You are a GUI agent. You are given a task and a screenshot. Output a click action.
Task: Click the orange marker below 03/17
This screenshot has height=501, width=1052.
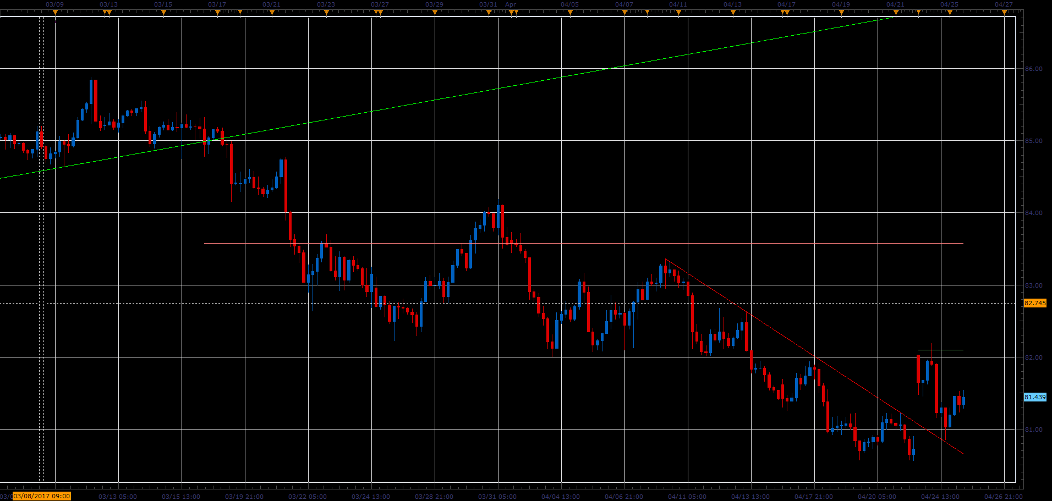click(217, 12)
